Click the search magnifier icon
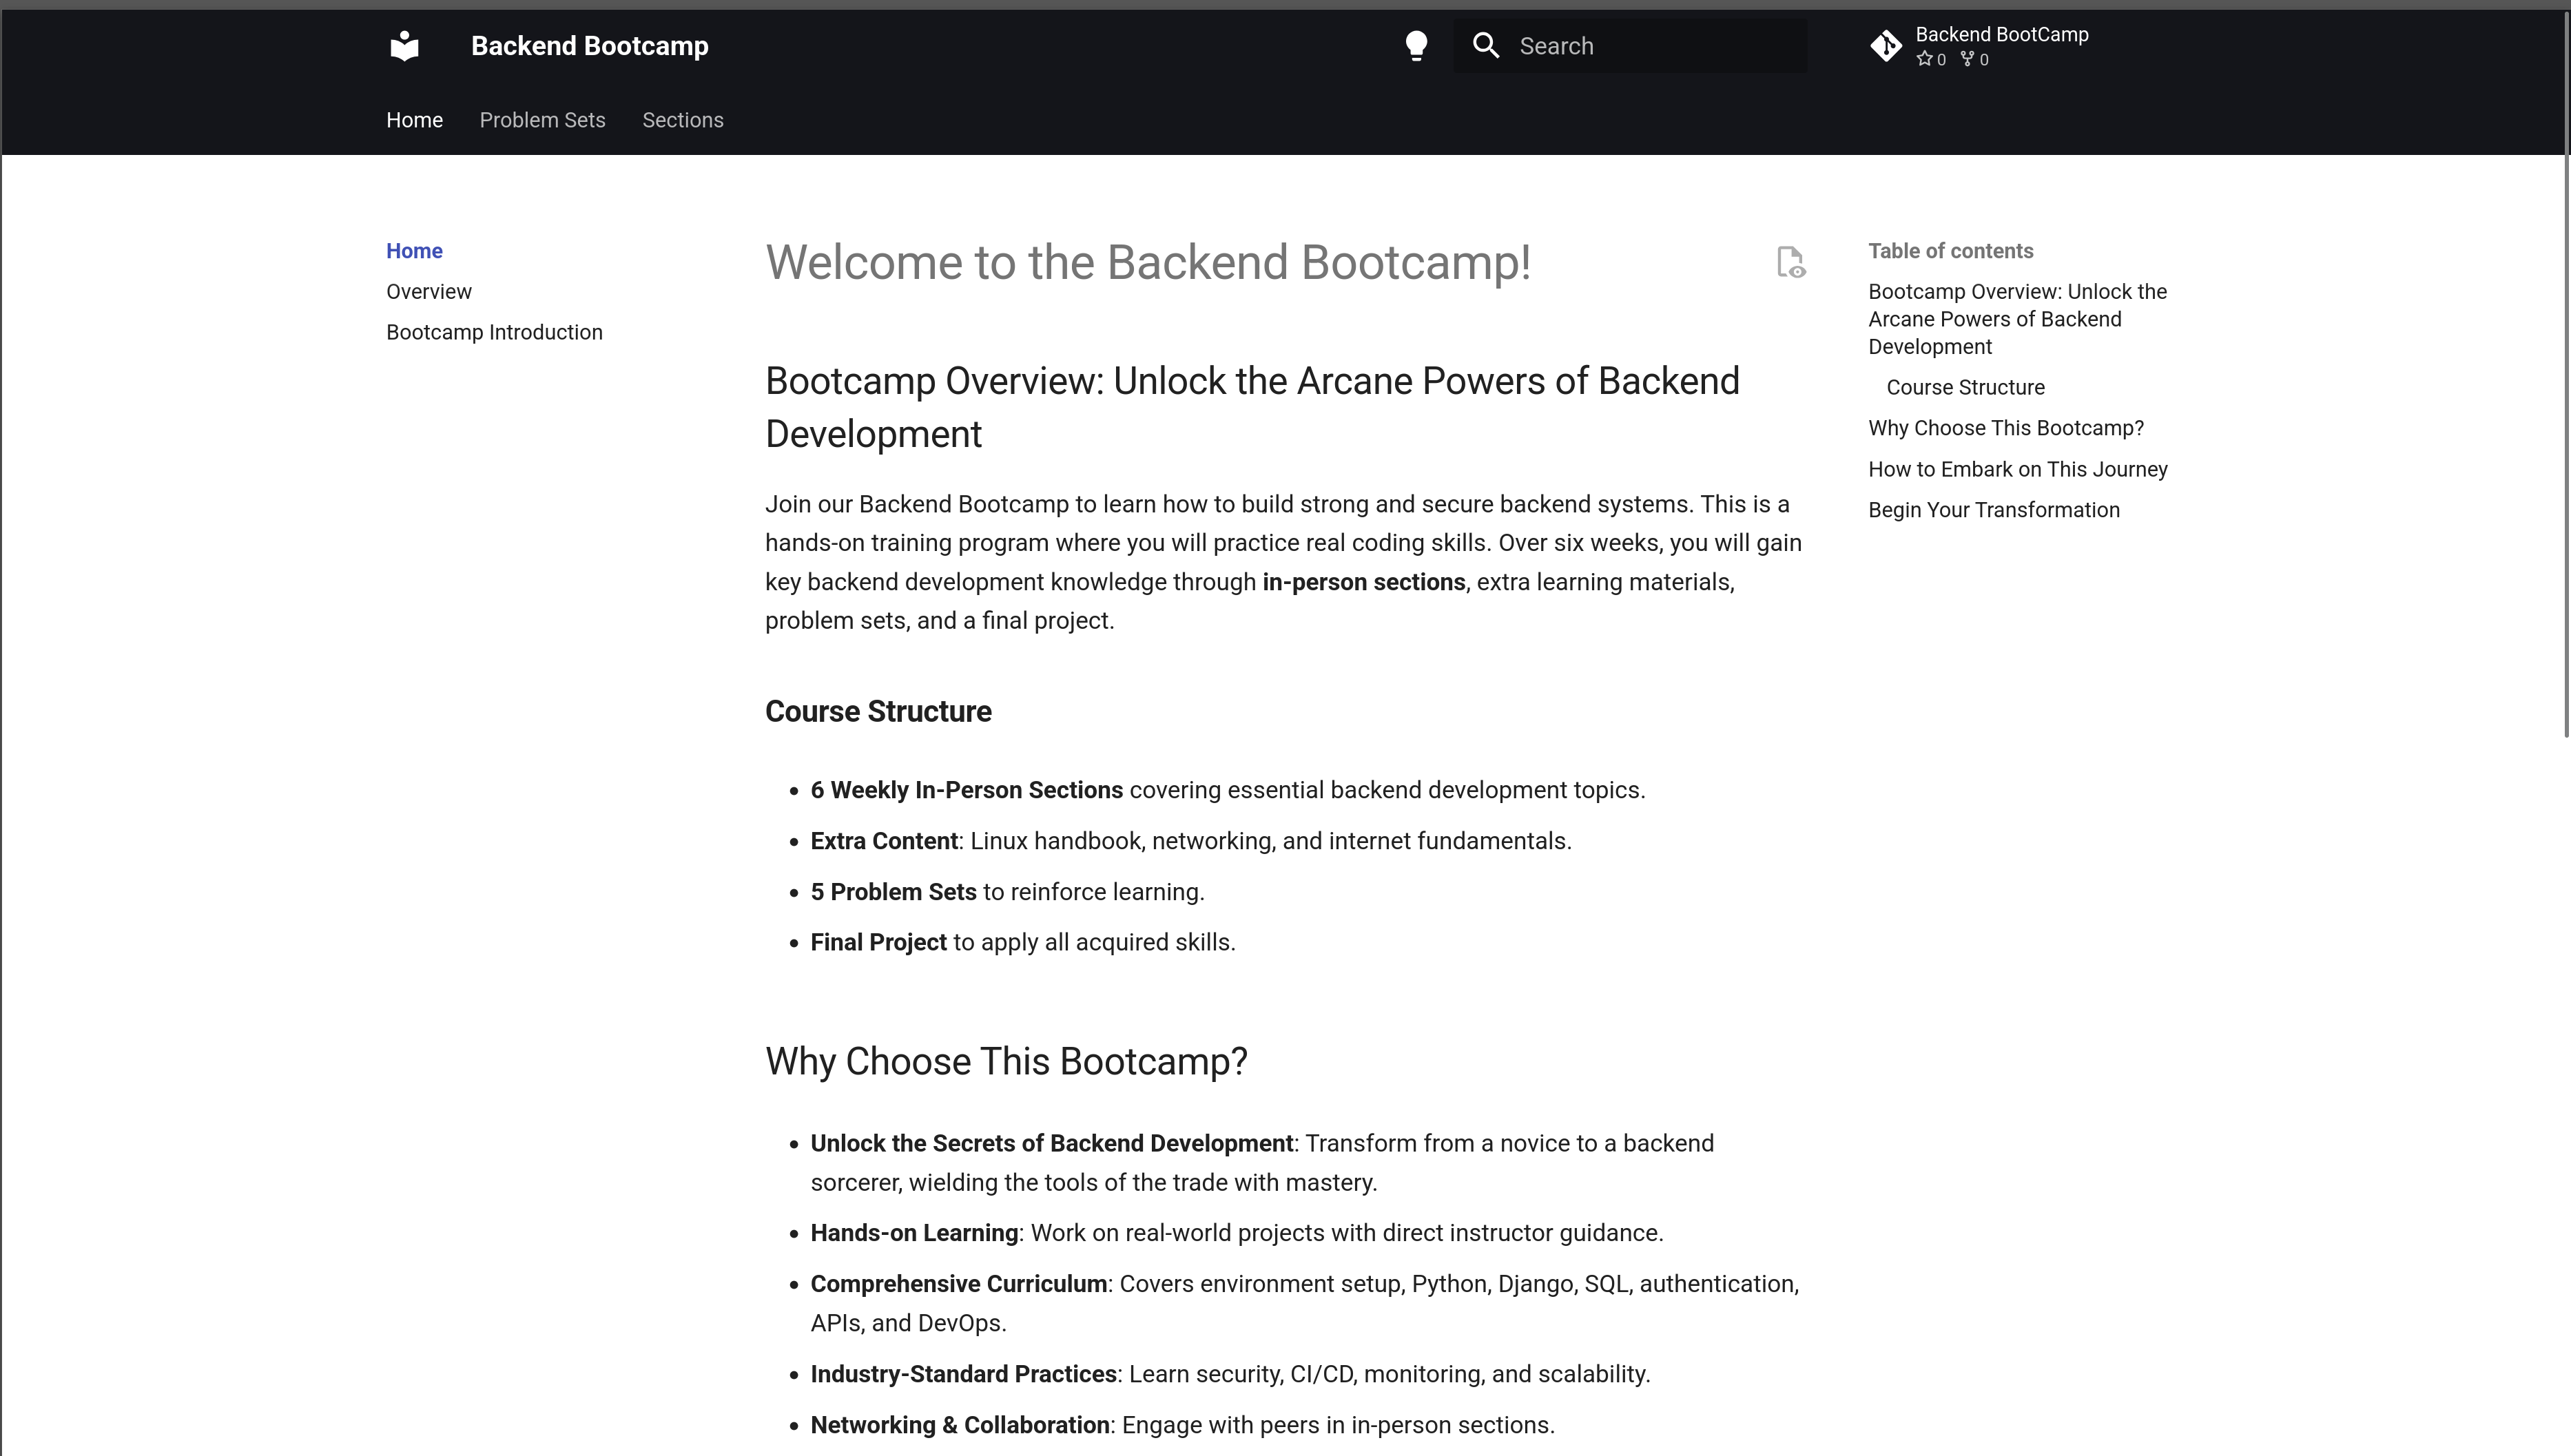Image resolution: width=2571 pixels, height=1456 pixels. [1486, 45]
